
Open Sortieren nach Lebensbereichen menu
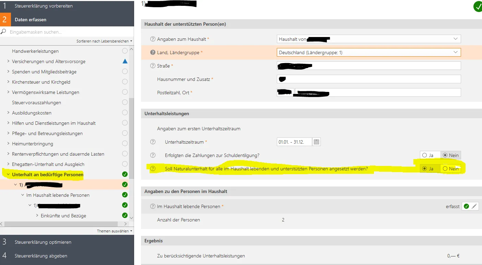coord(104,41)
